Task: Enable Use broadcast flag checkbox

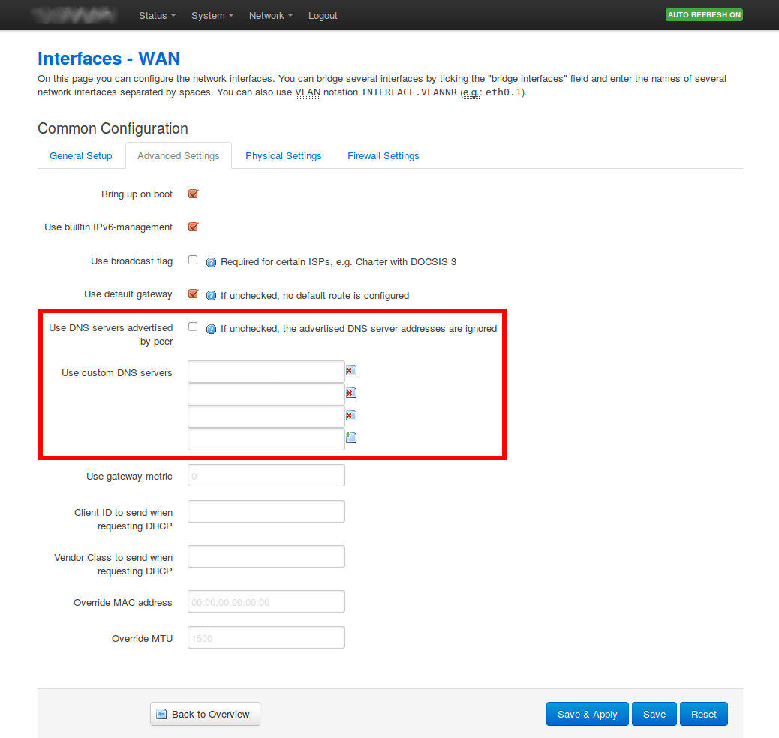Action: (x=193, y=260)
